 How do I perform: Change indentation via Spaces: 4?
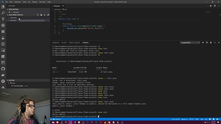click(x=184, y=119)
